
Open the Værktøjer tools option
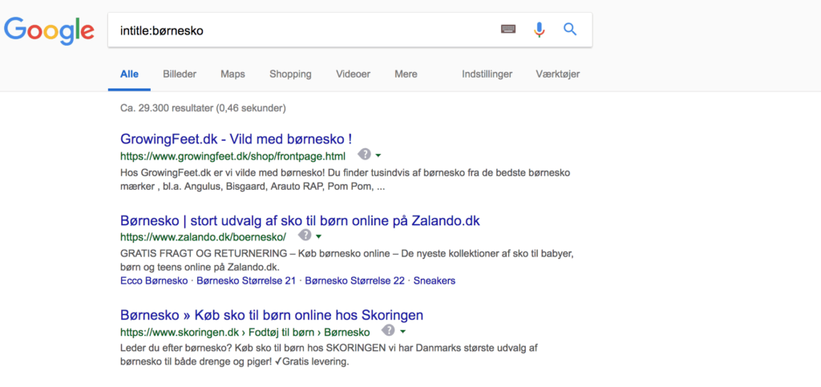point(557,74)
